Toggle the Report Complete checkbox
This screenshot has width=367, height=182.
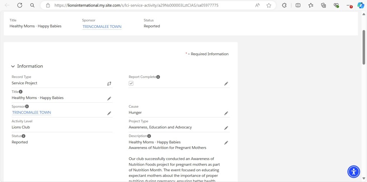click(131, 83)
